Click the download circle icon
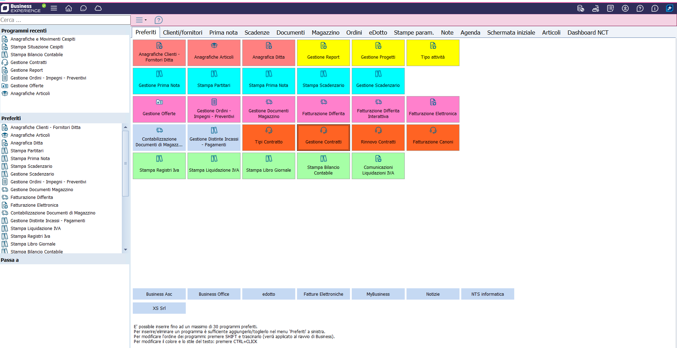The image size is (677, 348). pos(625,8)
